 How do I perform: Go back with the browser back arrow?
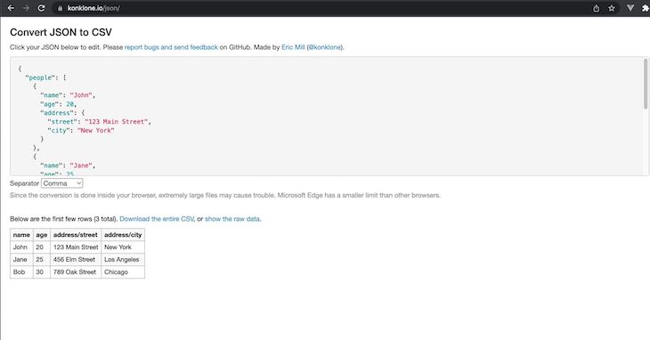pos(12,8)
